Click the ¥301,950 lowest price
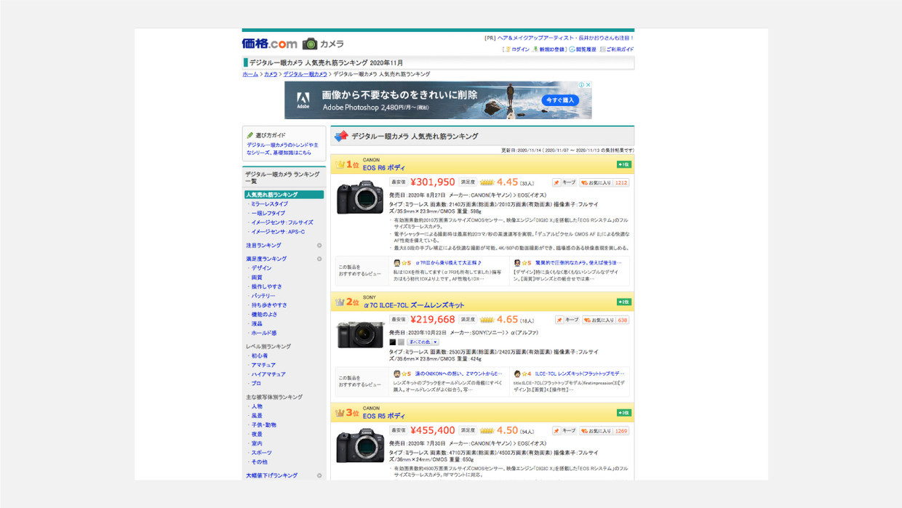Screen dimensions: 902x508 click(432, 182)
